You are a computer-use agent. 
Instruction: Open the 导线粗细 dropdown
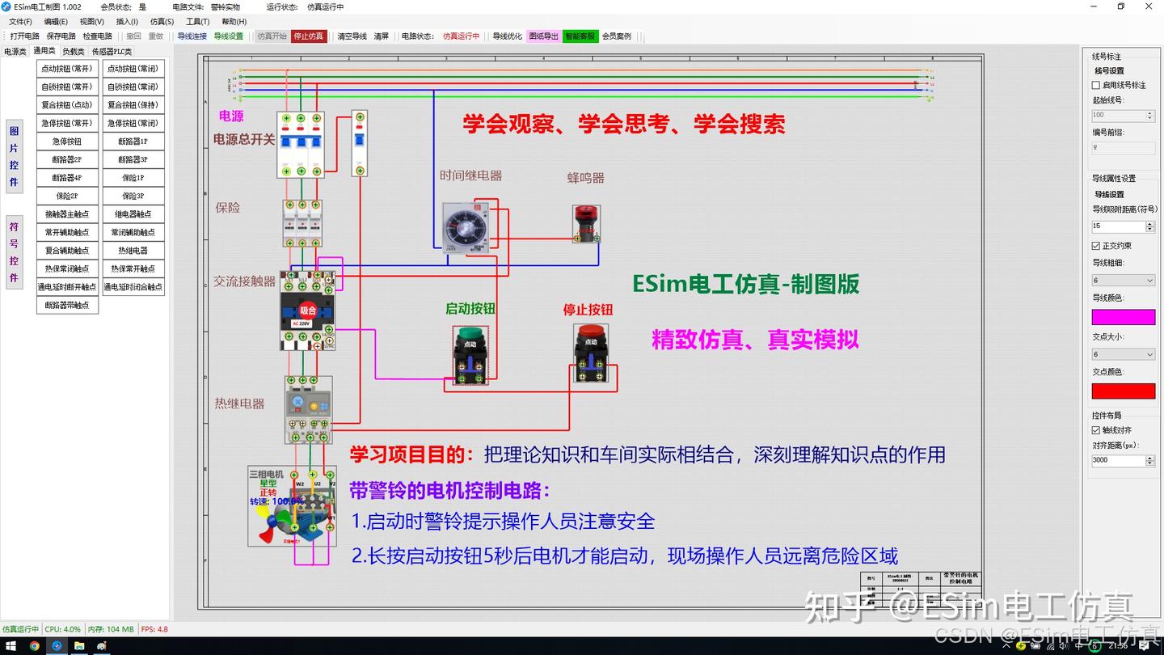(1123, 281)
